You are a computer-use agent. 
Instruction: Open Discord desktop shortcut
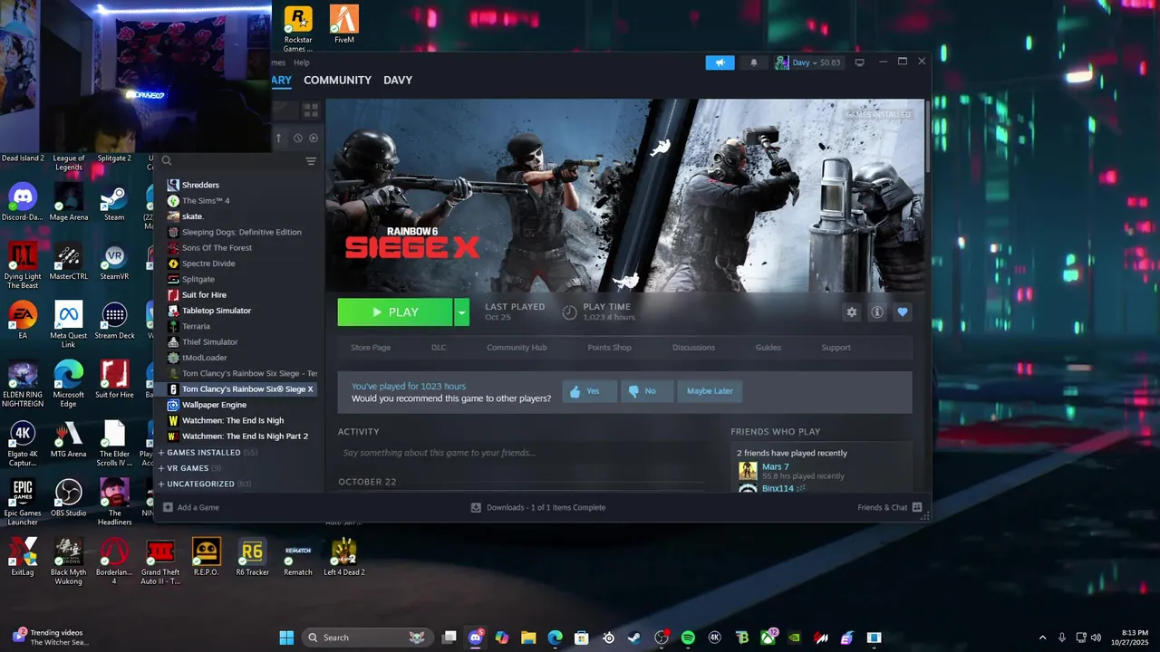tap(23, 202)
